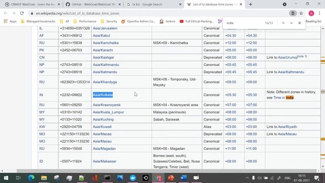
Task: Close the GitHub WebGoat tab
Action: point(119,5)
